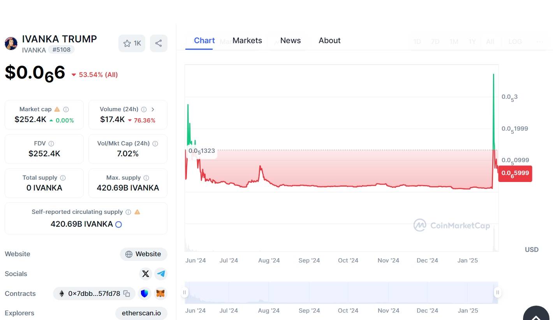The image size is (553, 320).
Task: Add token to MetaMask fox icon
Action: [160, 294]
